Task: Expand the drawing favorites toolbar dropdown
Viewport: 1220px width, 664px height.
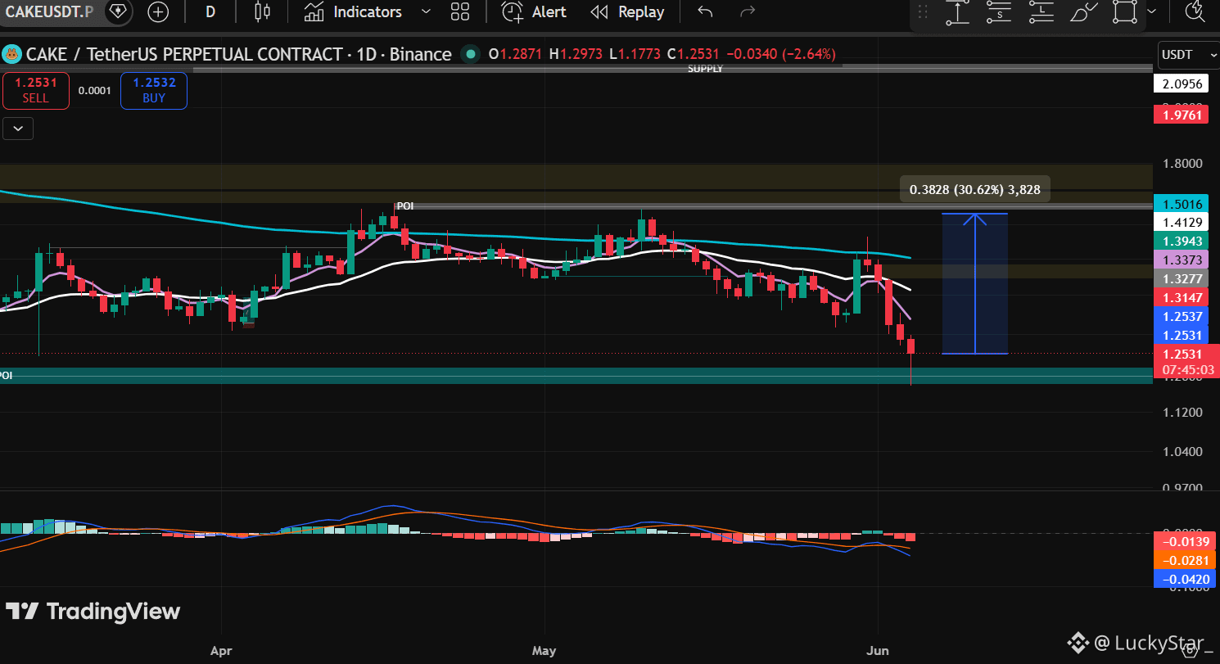Action: click(x=1152, y=11)
